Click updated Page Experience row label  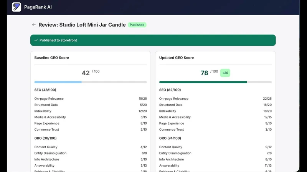[x=172, y=123]
